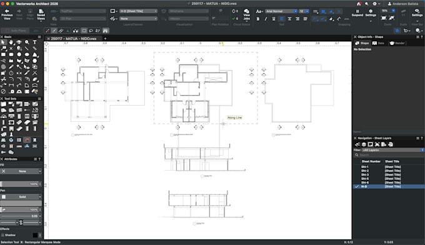
Task: Select the Flyover tool
Action: coord(19,42)
